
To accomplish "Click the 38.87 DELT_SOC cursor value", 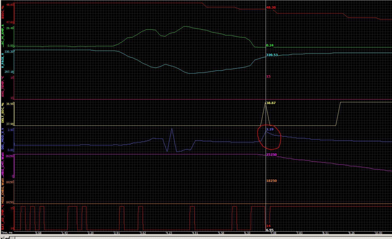I will click(x=271, y=103).
